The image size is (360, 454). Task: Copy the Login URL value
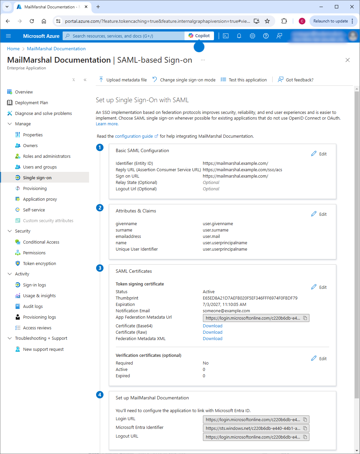[x=305, y=419]
